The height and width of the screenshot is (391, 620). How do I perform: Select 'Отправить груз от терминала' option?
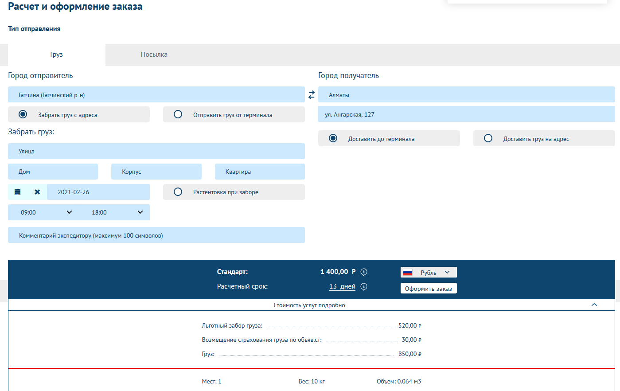(178, 114)
